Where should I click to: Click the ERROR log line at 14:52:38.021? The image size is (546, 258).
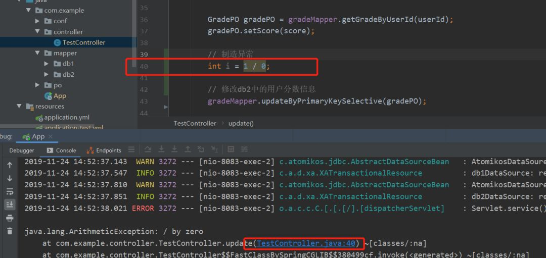click(x=285, y=209)
